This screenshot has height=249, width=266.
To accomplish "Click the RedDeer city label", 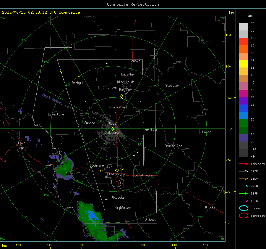I will coord(125,90).
